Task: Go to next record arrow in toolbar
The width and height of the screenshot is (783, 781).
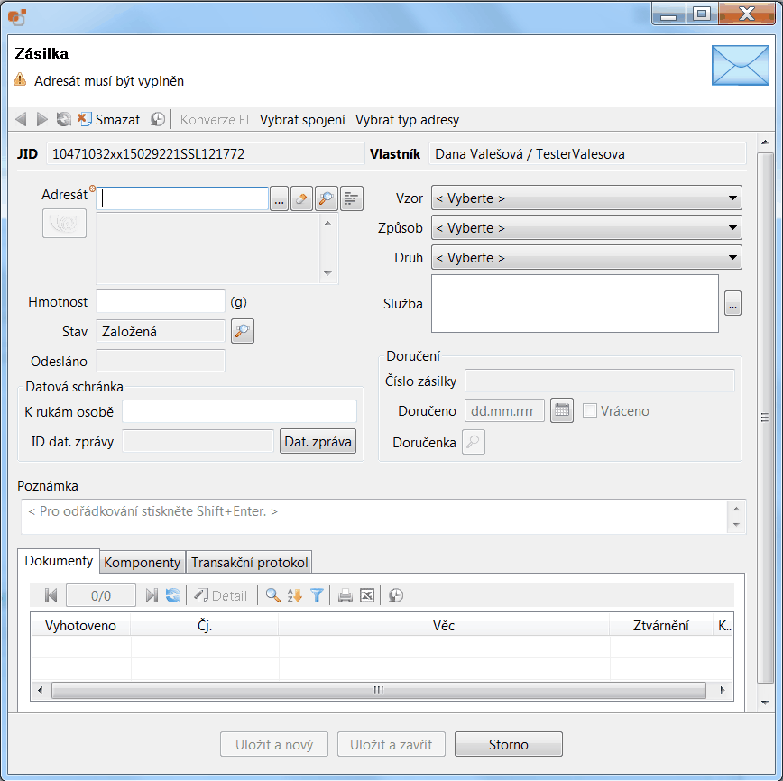Action: point(41,119)
